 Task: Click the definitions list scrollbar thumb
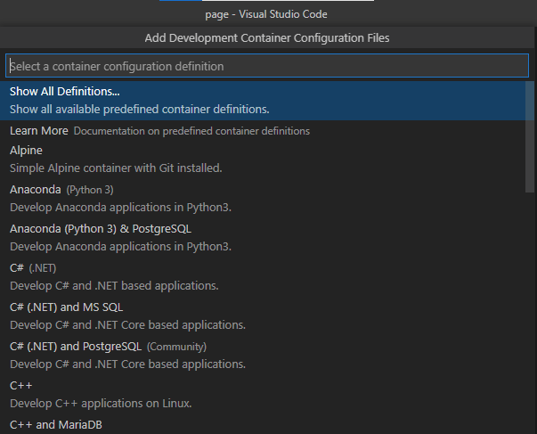click(530, 136)
